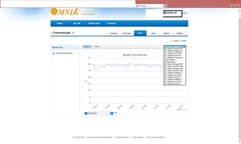This screenshot has height=144, width=241.
Task: Open the Public Sites menu
Action: coord(94,23)
